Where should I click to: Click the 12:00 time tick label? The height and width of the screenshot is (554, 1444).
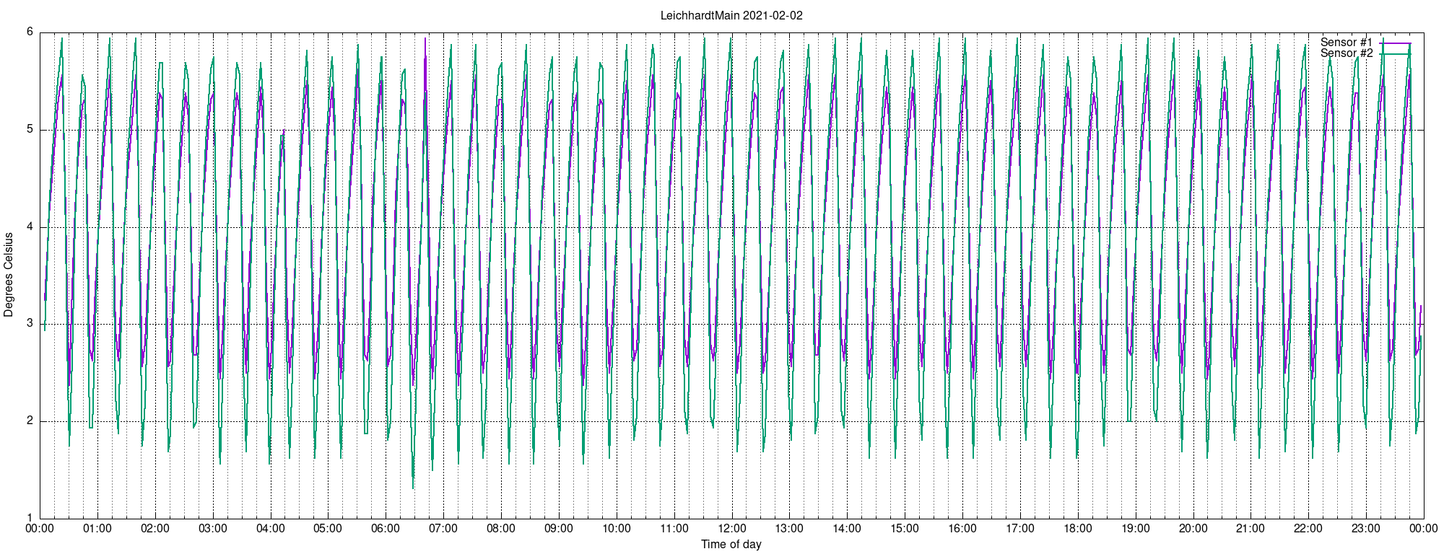pyautogui.click(x=731, y=528)
